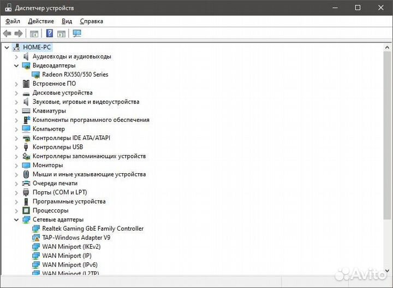
Task: Click the Мониторы category icon
Action: 26,165
